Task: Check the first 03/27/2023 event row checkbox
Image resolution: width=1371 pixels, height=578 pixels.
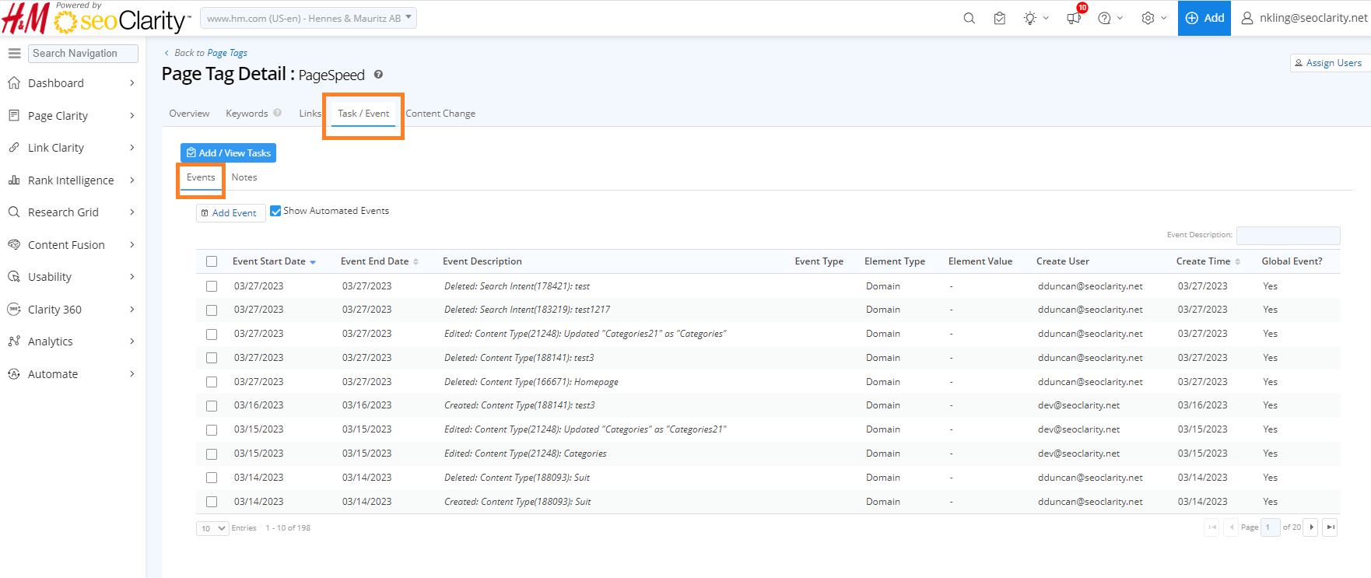Action: (212, 286)
